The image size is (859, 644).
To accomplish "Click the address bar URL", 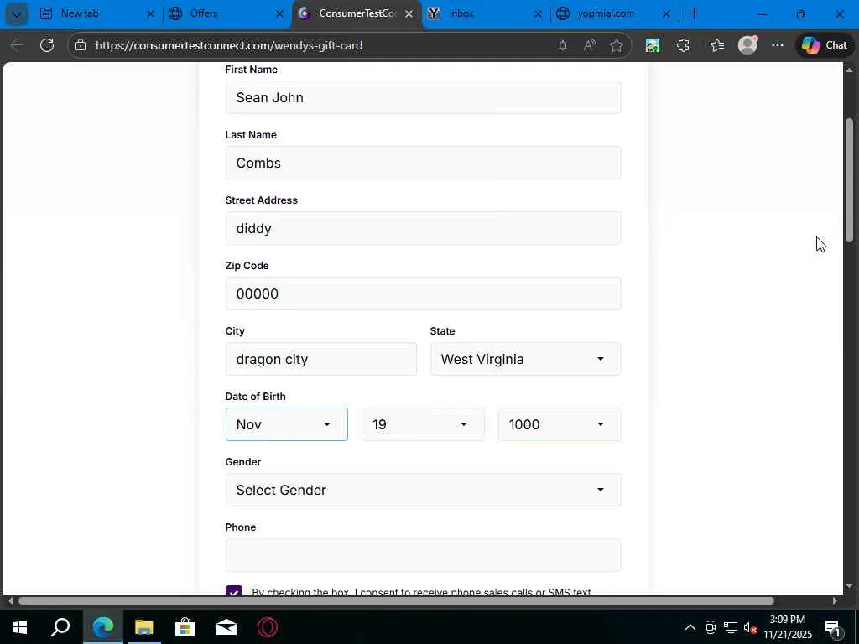I will pyautogui.click(x=229, y=45).
